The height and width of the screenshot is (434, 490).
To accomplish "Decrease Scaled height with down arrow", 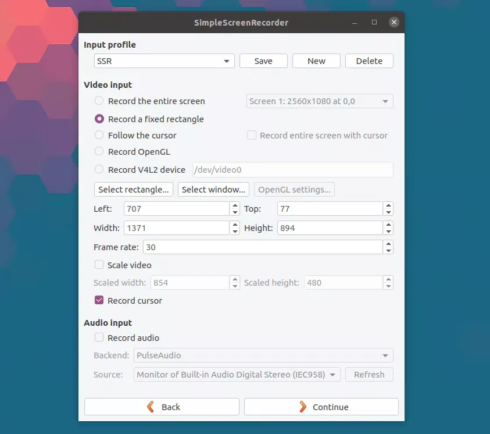I will (388, 286).
